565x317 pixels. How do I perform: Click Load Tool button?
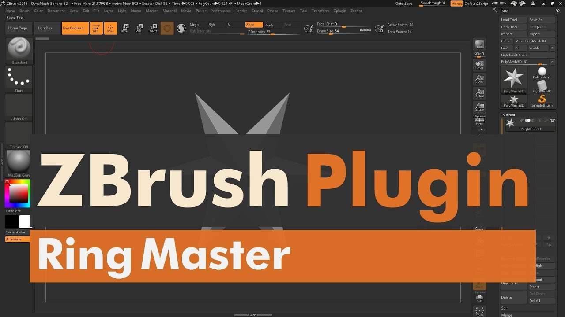pos(514,20)
